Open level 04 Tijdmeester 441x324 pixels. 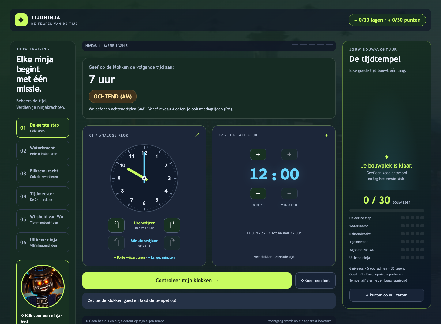pyautogui.click(x=43, y=197)
